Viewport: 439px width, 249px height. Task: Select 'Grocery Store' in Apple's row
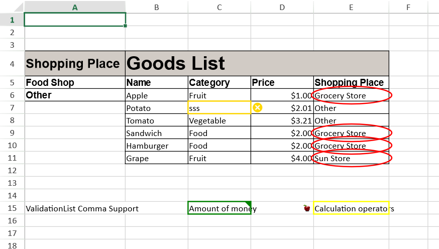[x=351, y=95]
